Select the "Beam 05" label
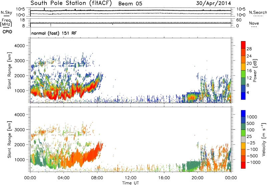This screenshot has height=185, width=267. point(130,4)
